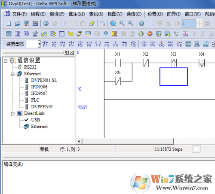Save the project with floppy icon
The height and width of the screenshot is (194, 215).
tap(26, 24)
